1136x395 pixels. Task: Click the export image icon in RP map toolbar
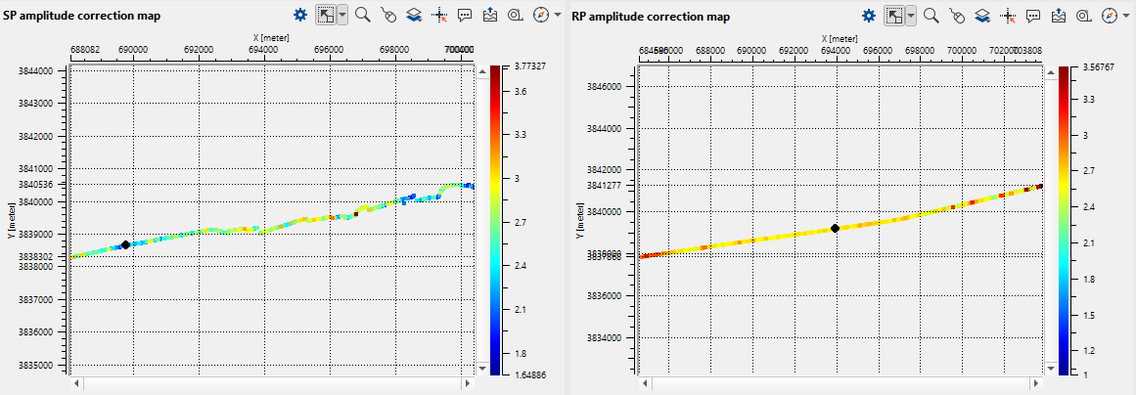(x=1059, y=16)
